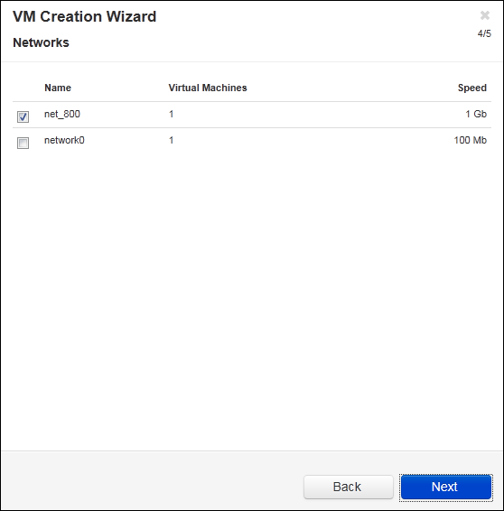Image resolution: width=504 pixels, height=511 pixels.
Task: Click the 100 Mb speed cell
Action: pyautogui.click(x=470, y=140)
